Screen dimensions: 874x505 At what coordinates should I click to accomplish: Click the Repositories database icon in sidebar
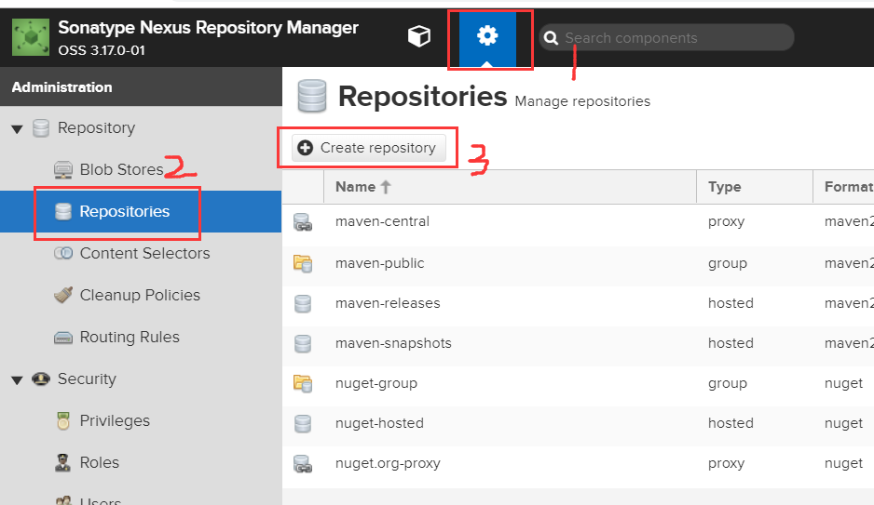[63, 211]
